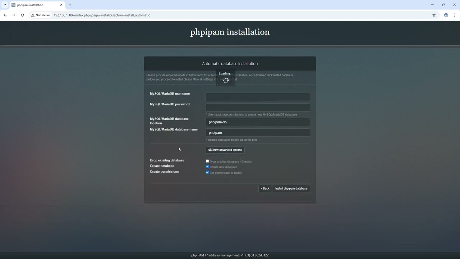Focus the MySQL/MariaDB username field
Viewport: 460px width, 259px height.
(258, 97)
